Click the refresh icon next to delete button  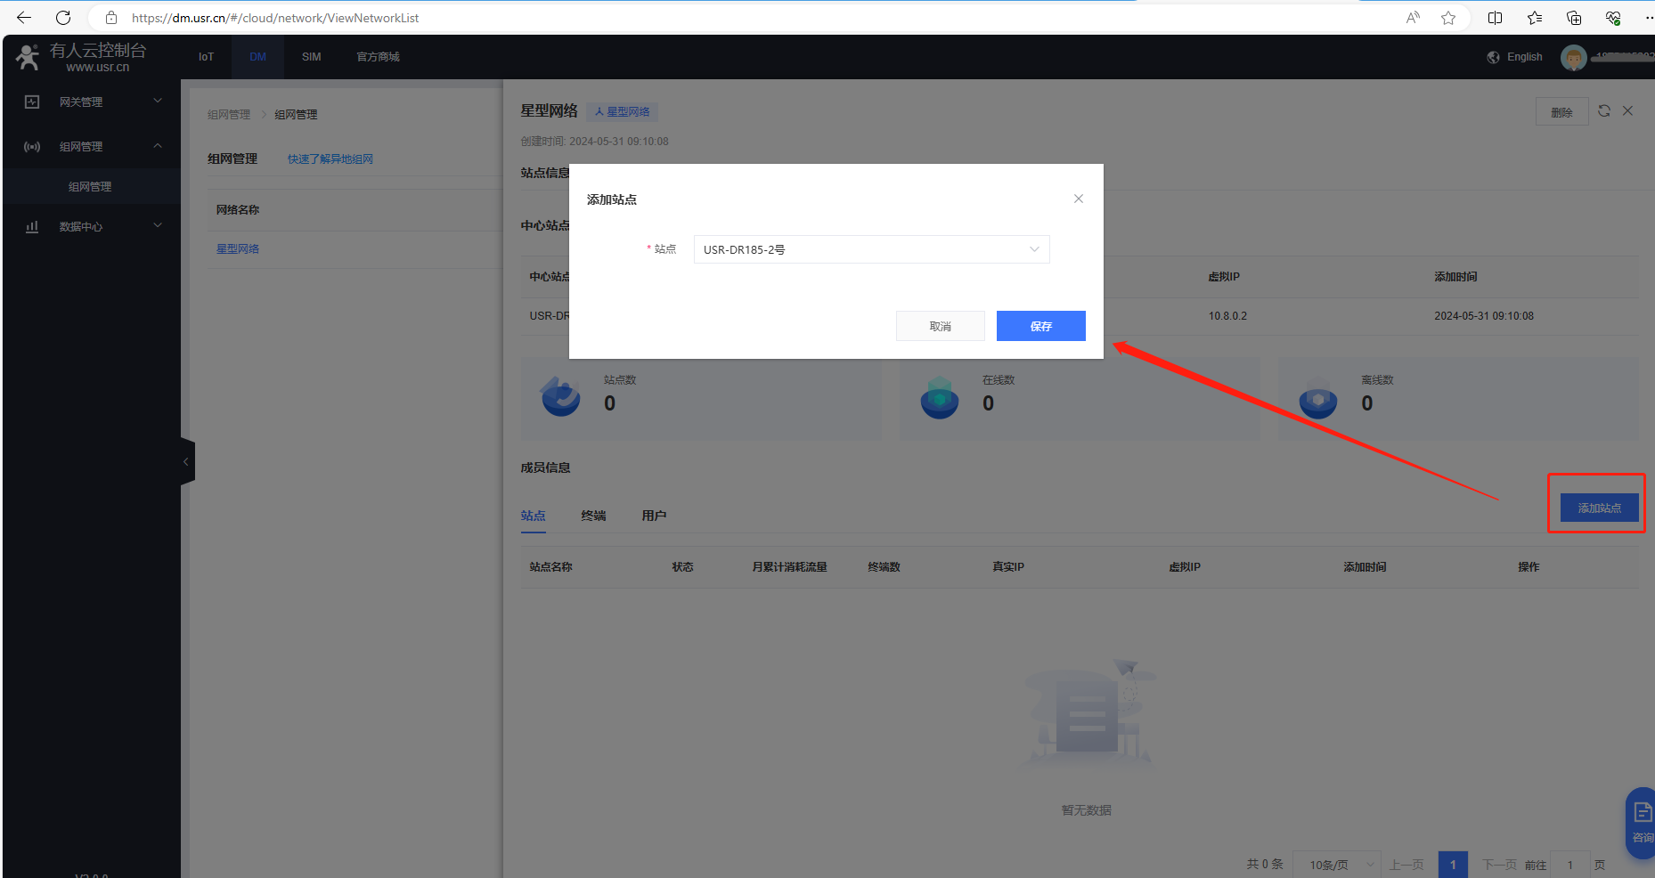click(1603, 111)
